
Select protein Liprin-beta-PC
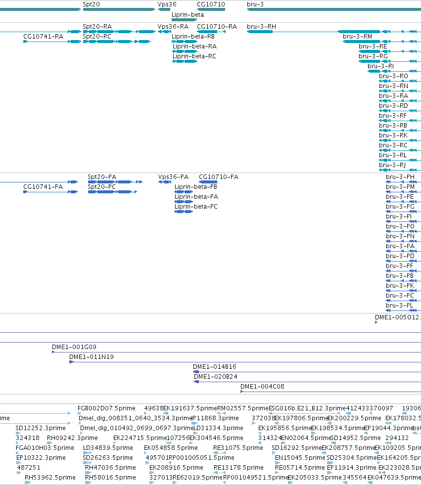(184, 212)
